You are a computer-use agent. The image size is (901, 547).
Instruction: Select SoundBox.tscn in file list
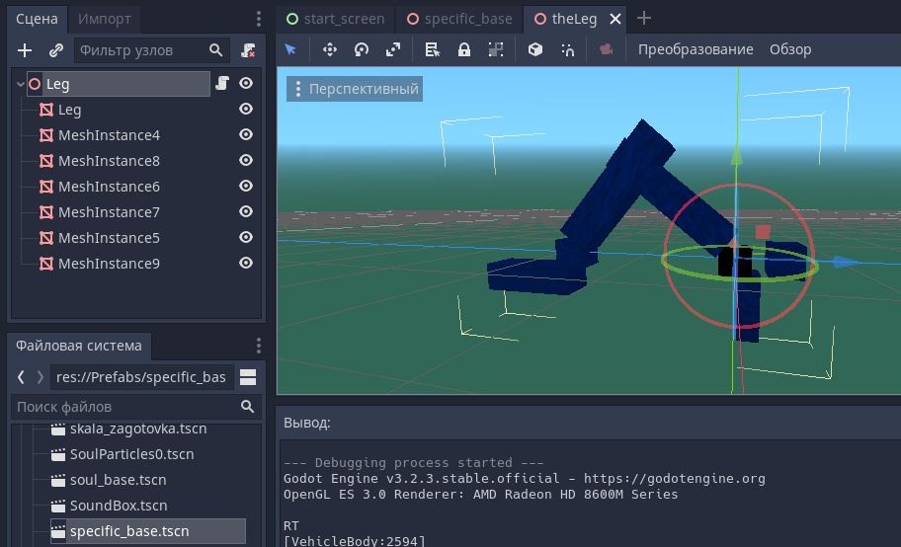[x=118, y=506]
